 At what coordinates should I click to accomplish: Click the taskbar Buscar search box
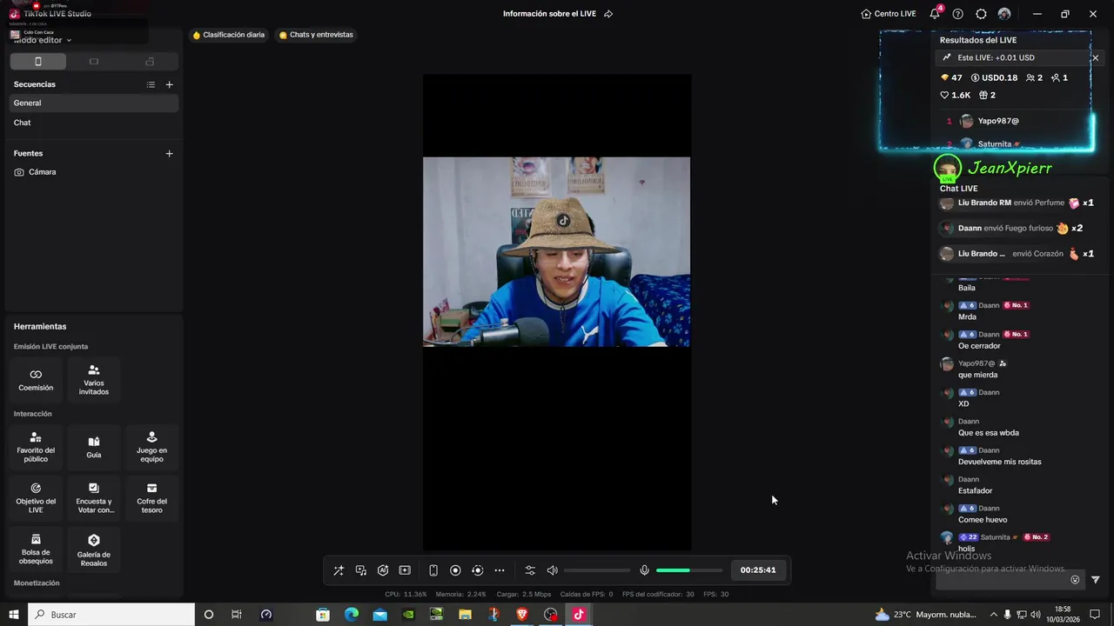tap(112, 615)
